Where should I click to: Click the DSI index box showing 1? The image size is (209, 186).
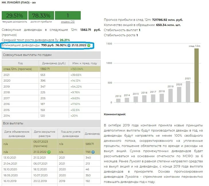(68, 15)
